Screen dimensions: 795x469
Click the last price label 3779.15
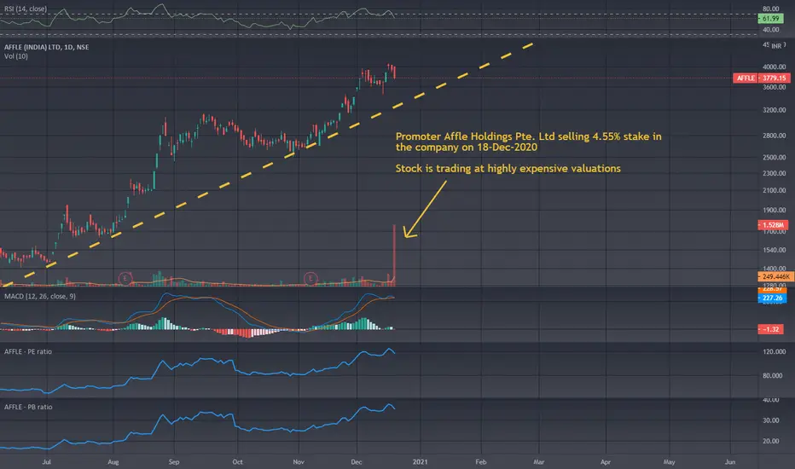coord(775,78)
